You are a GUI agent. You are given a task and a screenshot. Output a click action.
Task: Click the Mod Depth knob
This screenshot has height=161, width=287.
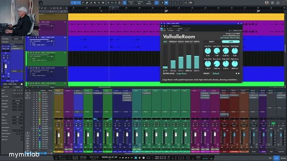235,51
